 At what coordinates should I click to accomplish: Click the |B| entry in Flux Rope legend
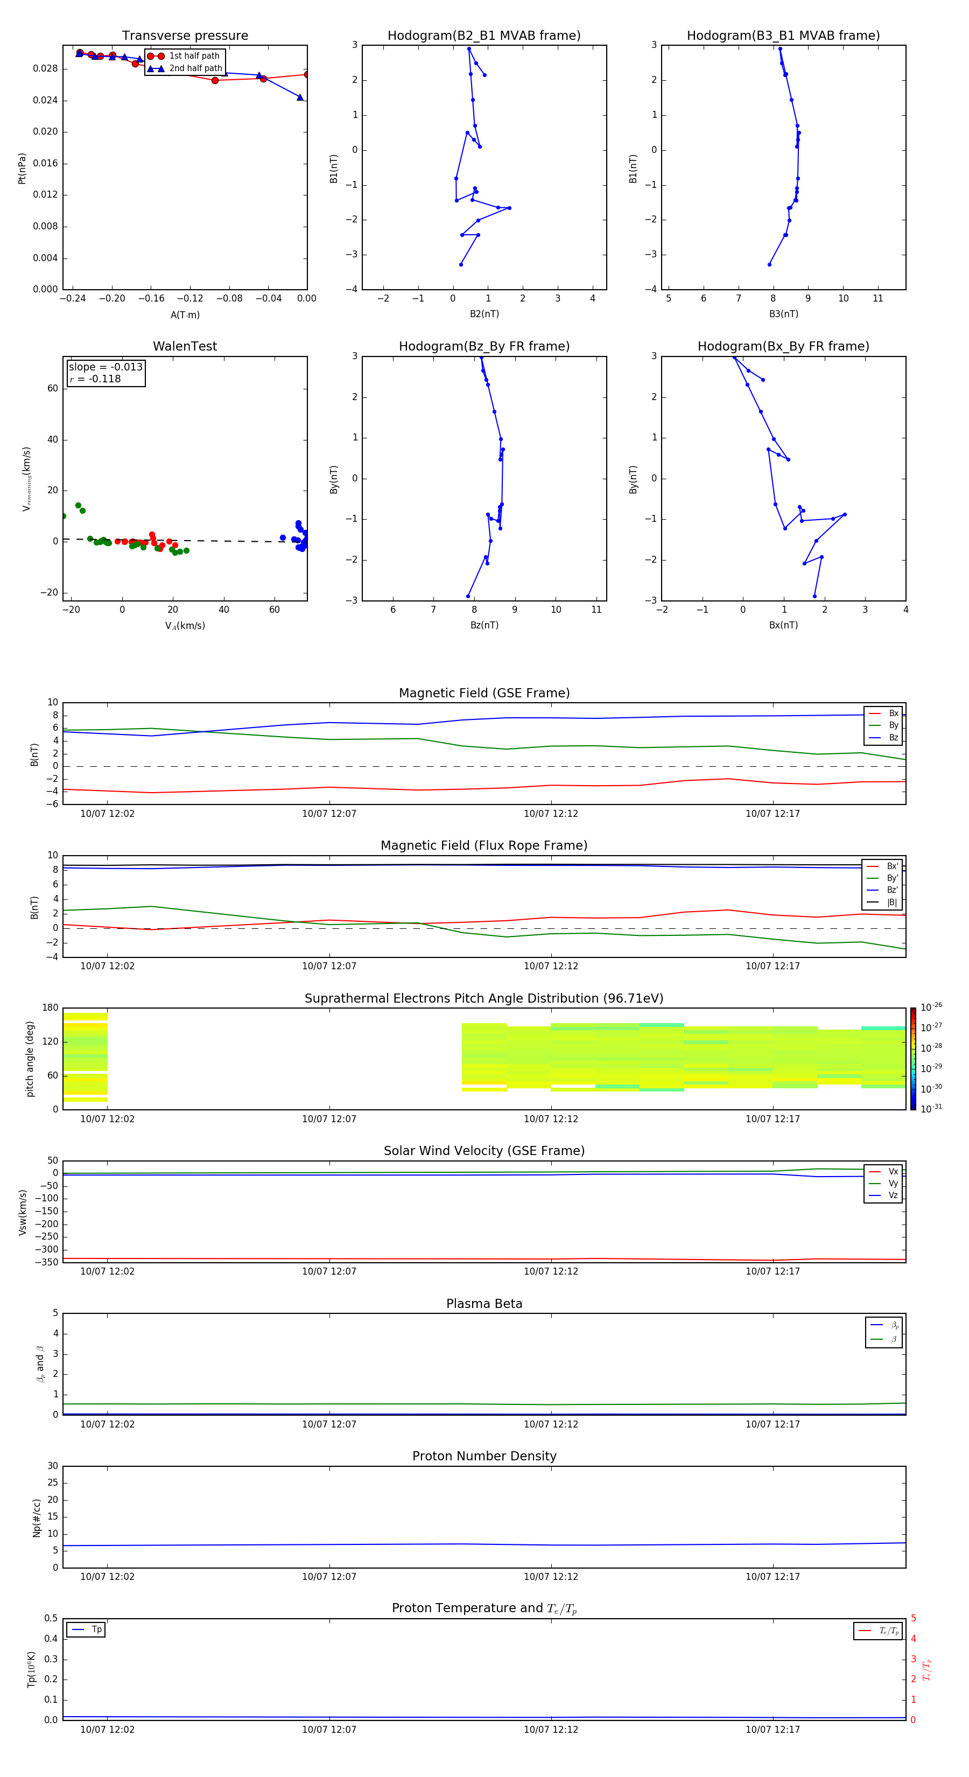click(882, 903)
